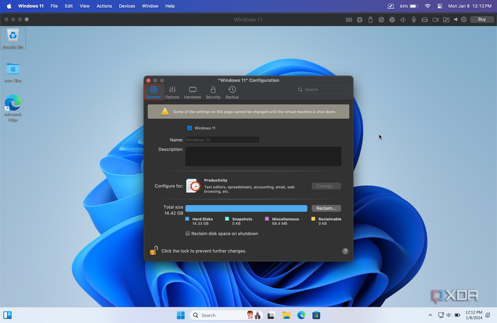This screenshot has height=323, width=497.
Task: Click the Description text area
Action: point(263,156)
